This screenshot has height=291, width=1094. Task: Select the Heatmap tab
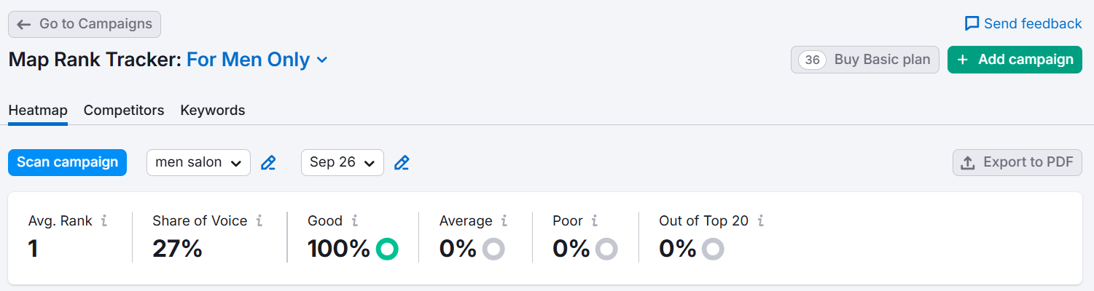pos(38,111)
